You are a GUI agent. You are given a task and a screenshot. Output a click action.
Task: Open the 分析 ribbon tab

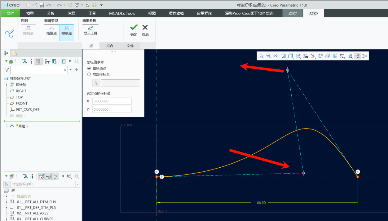pos(51,13)
